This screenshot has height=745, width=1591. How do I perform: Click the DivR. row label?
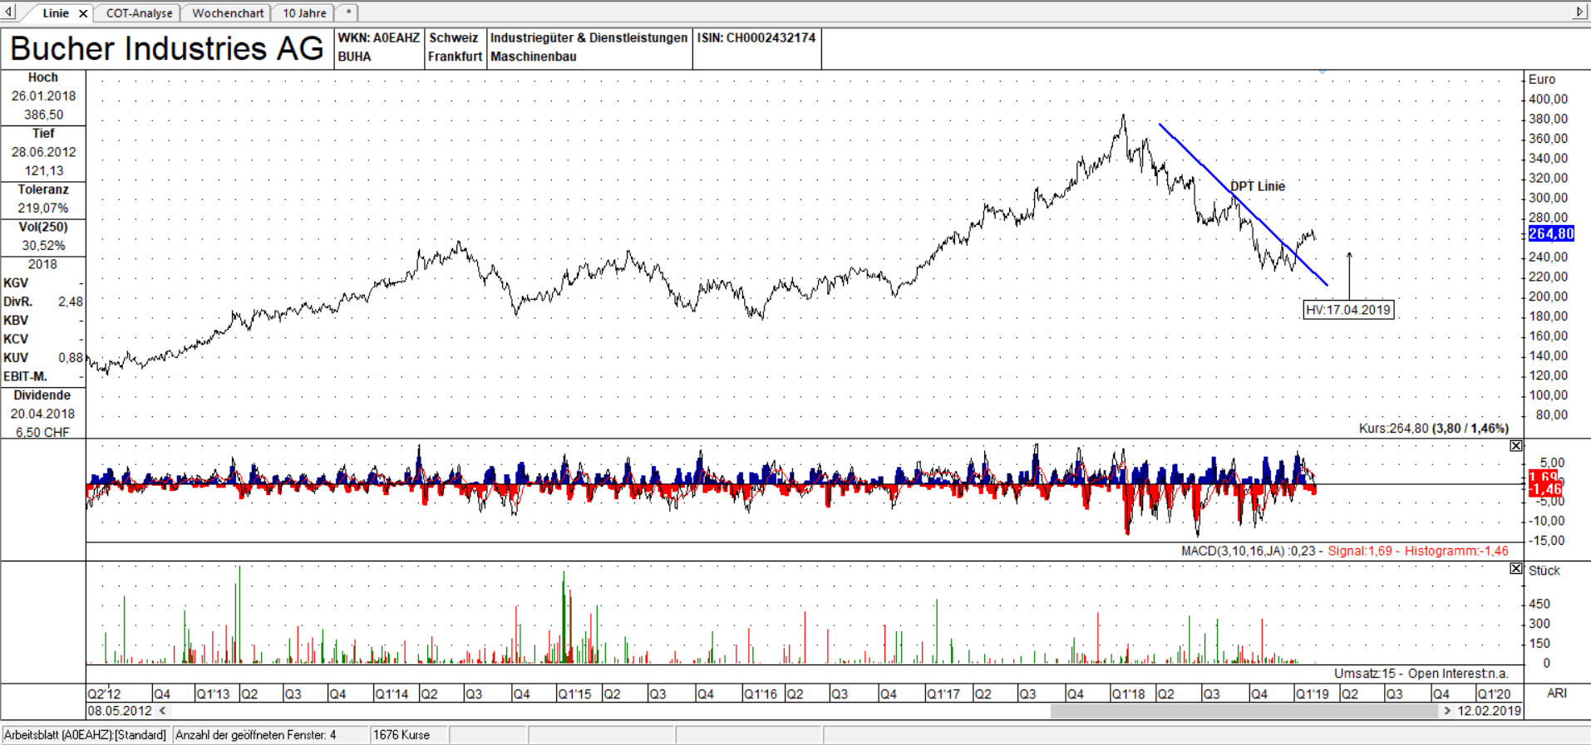[x=18, y=301]
